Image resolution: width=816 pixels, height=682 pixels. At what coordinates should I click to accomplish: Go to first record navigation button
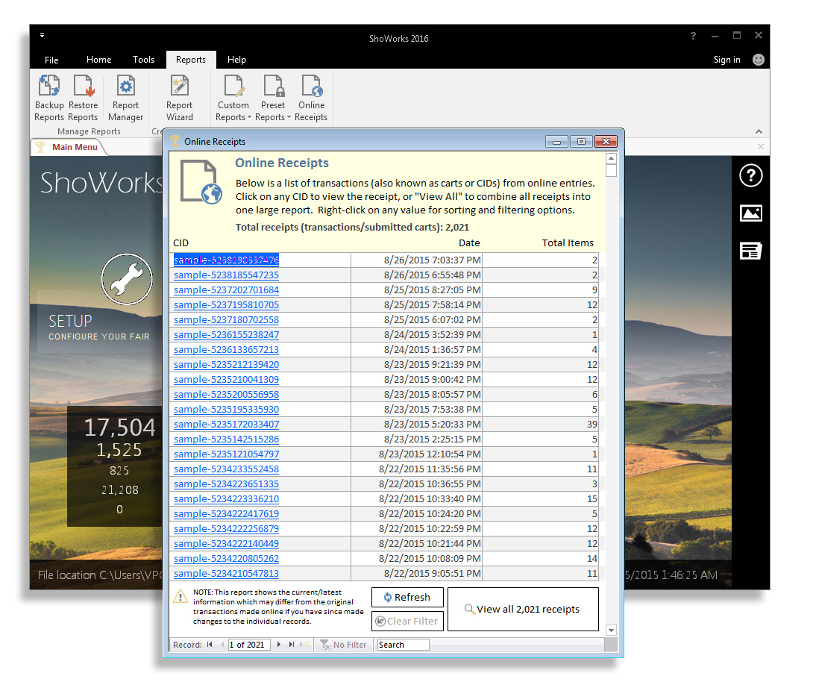pyautogui.click(x=209, y=645)
